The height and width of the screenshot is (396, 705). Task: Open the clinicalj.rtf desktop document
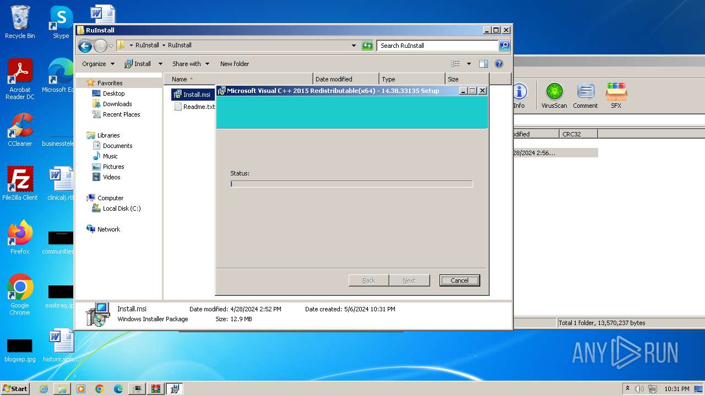pos(61,184)
